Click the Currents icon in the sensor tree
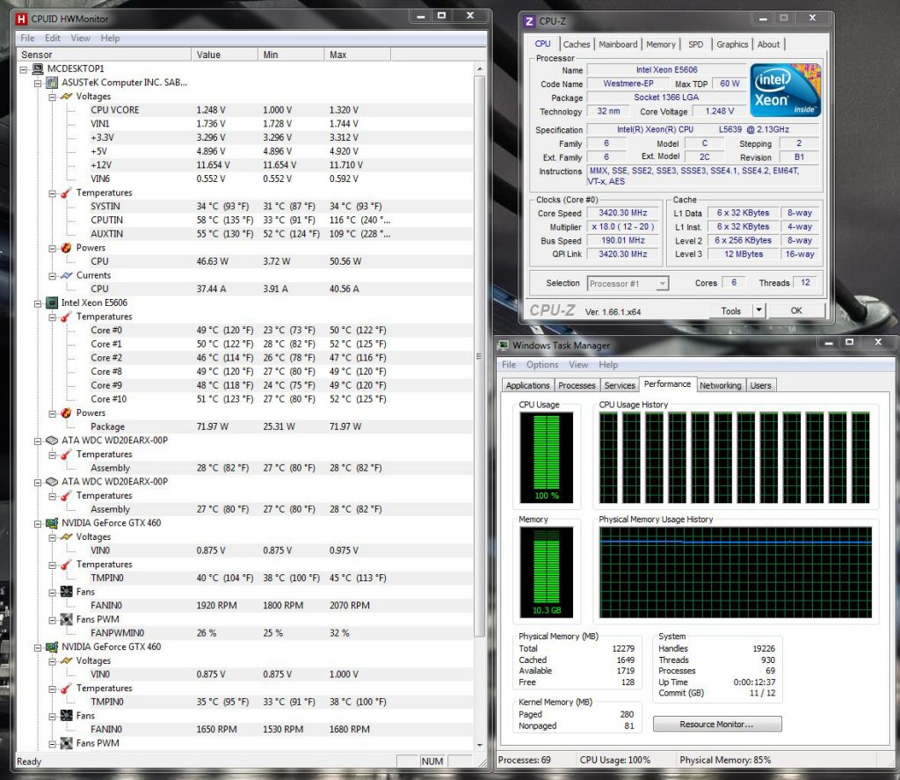This screenshot has height=780, width=900. click(67, 276)
